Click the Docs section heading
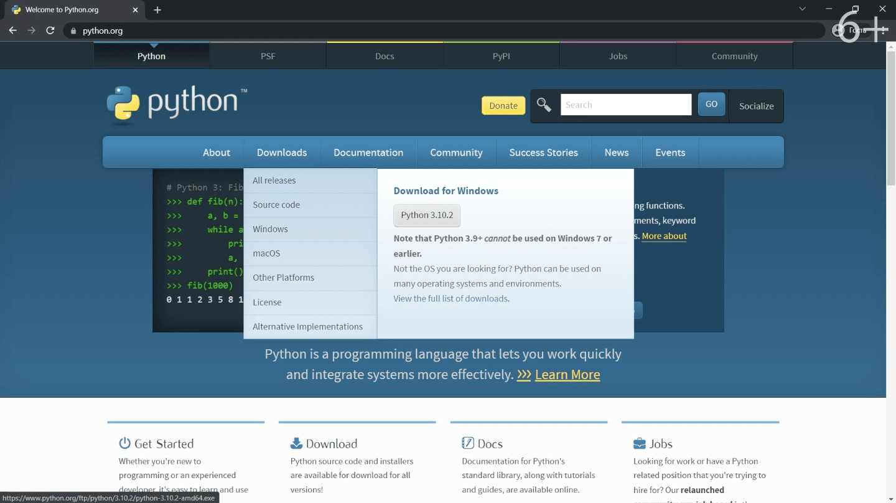The width and height of the screenshot is (896, 503). point(490,444)
